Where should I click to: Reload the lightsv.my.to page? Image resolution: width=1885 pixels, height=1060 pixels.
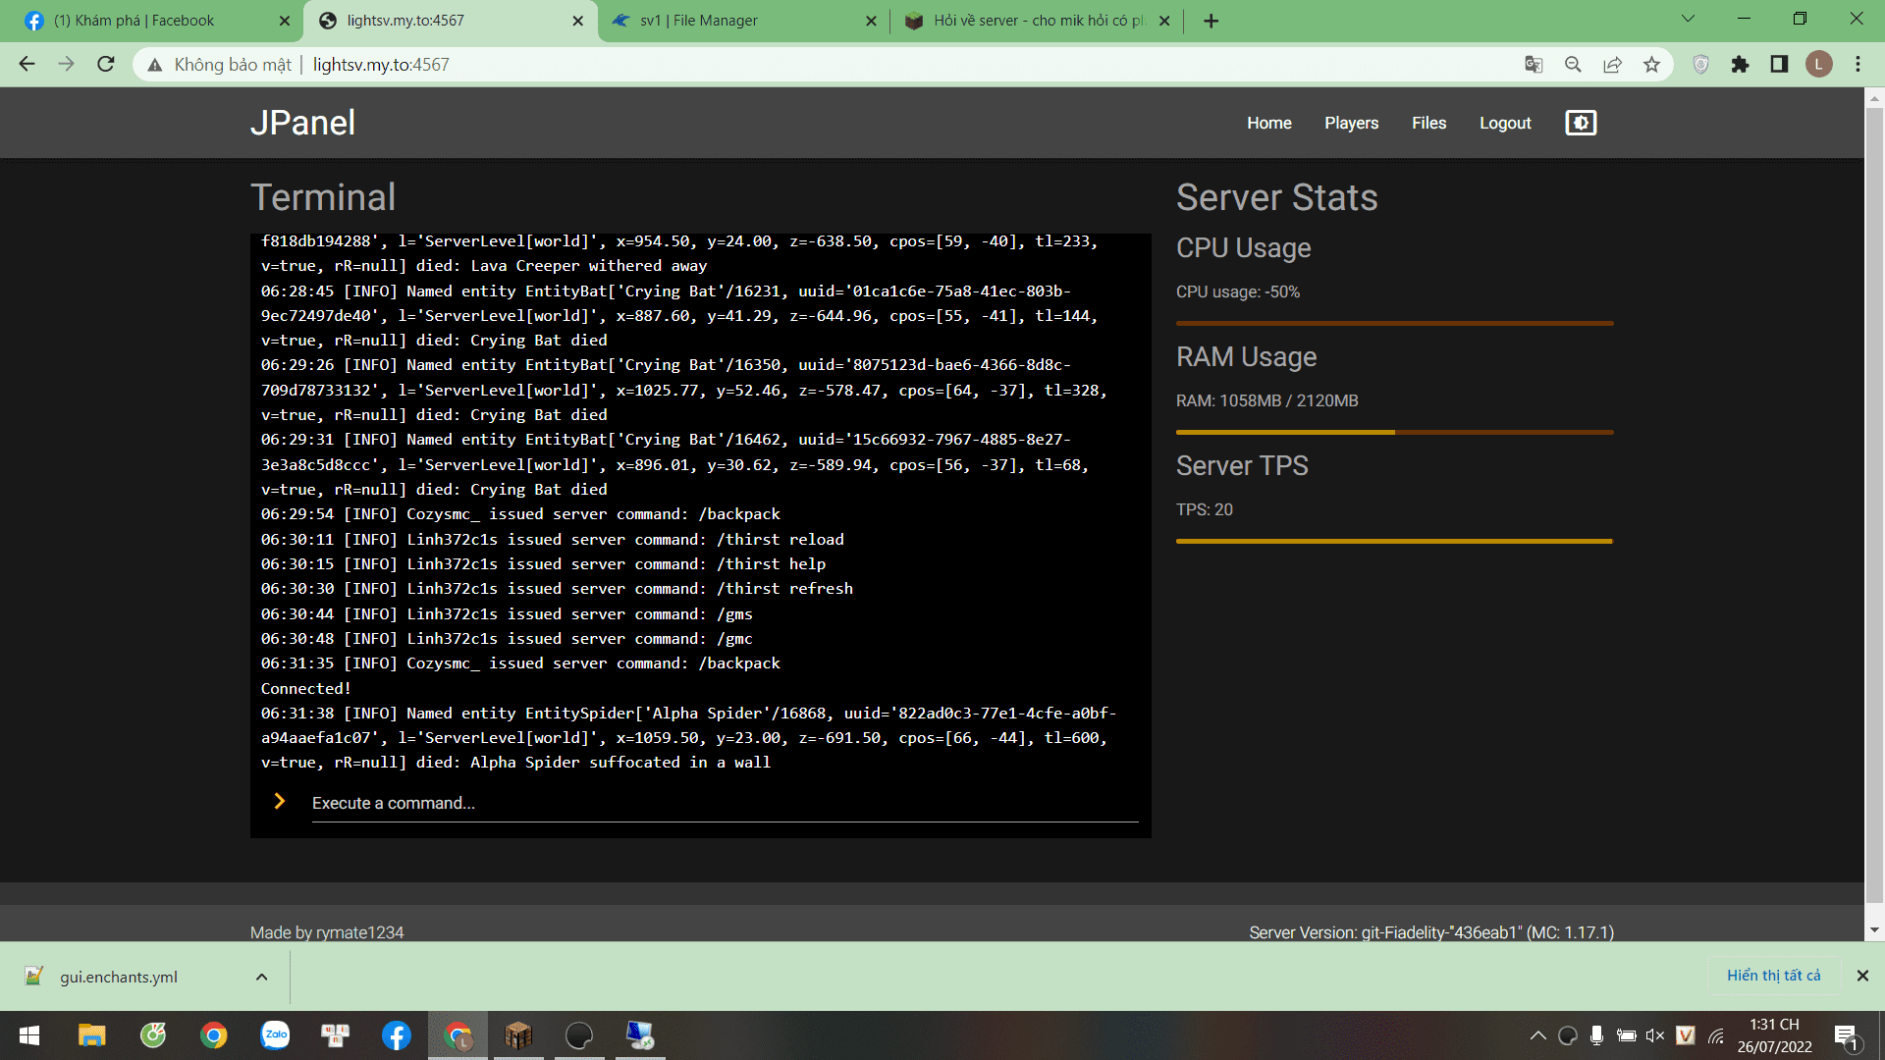106,65
